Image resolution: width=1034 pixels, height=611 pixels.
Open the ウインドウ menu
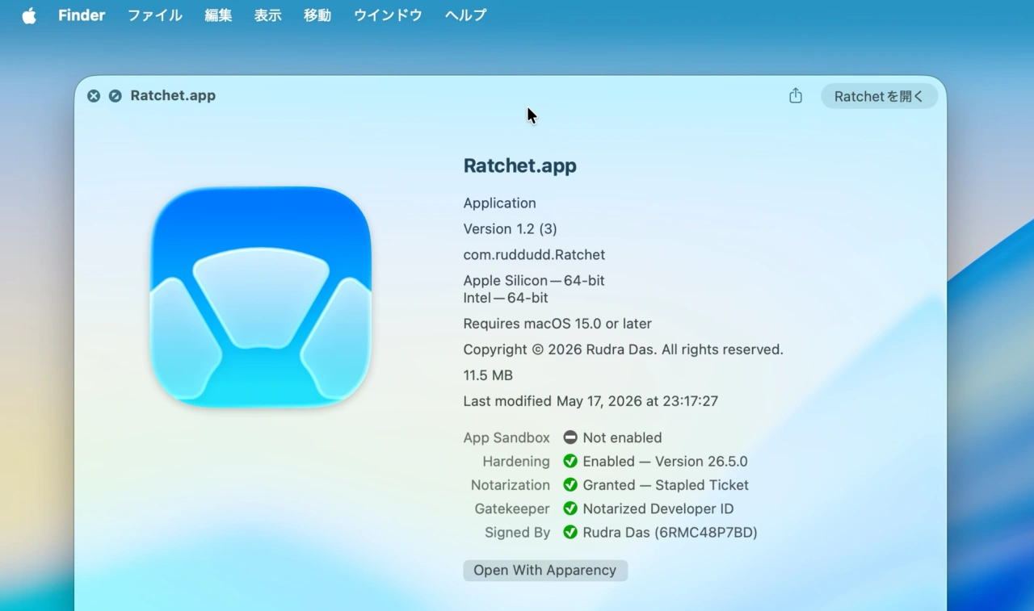(x=388, y=15)
